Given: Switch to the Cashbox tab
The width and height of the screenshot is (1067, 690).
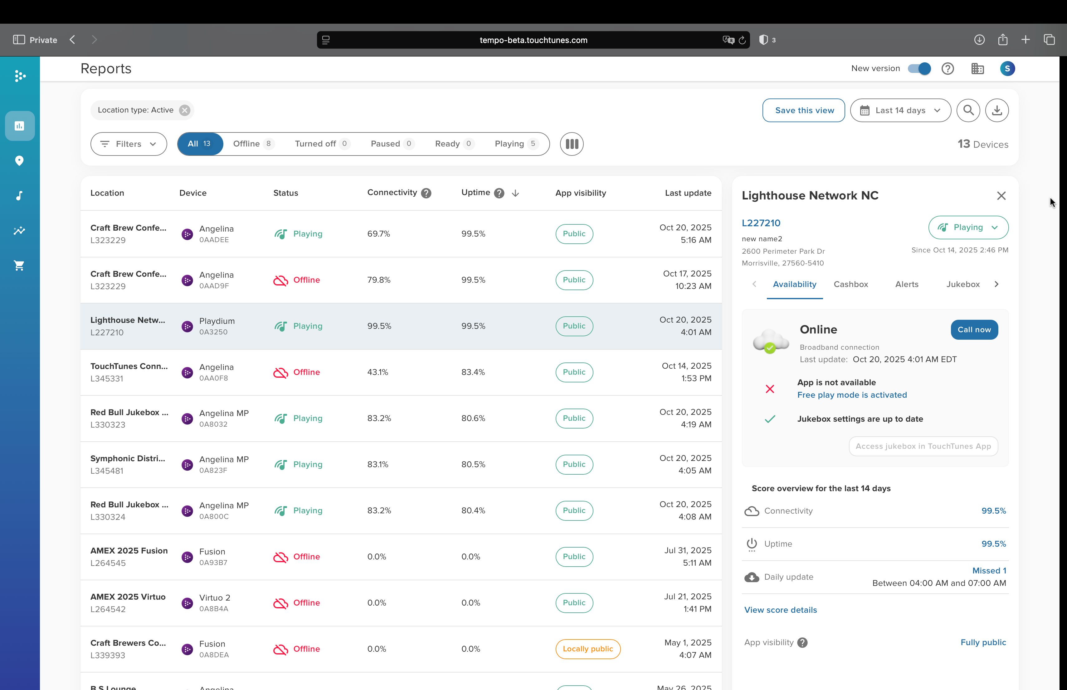Looking at the screenshot, I should [850, 284].
